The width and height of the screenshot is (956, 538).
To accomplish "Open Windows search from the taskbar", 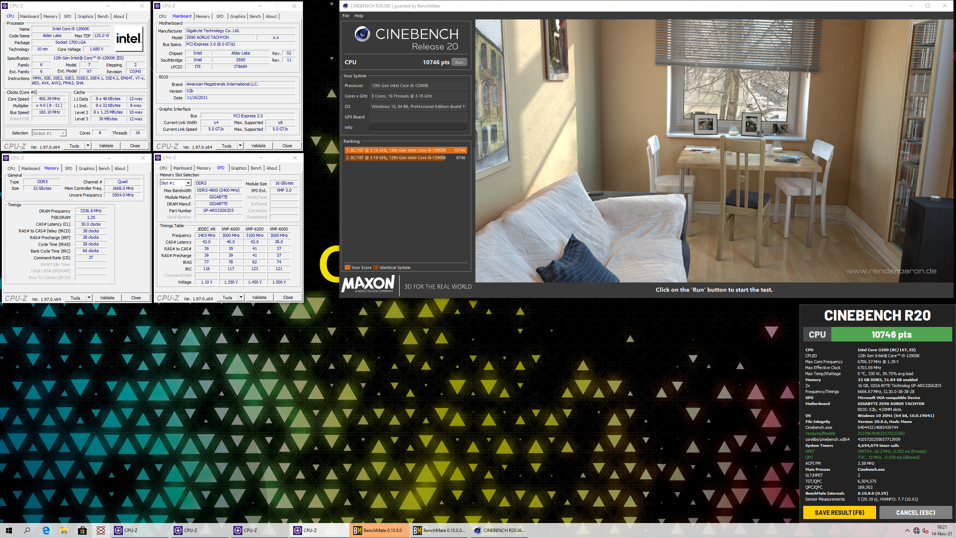I will (27, 530).
